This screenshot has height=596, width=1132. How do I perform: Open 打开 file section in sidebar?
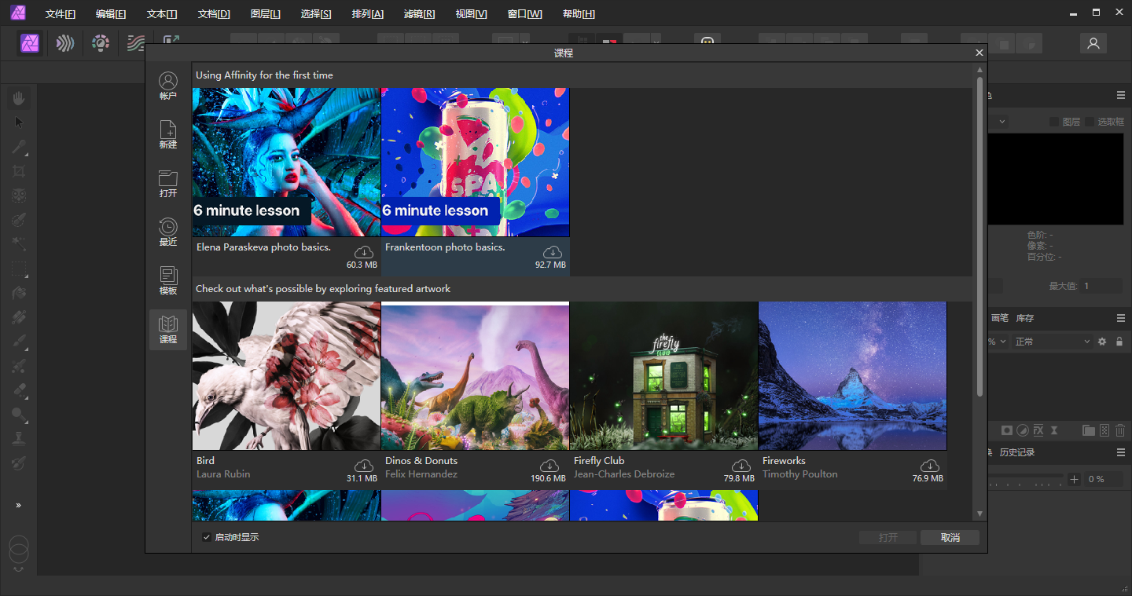click(x=168, y=184)
